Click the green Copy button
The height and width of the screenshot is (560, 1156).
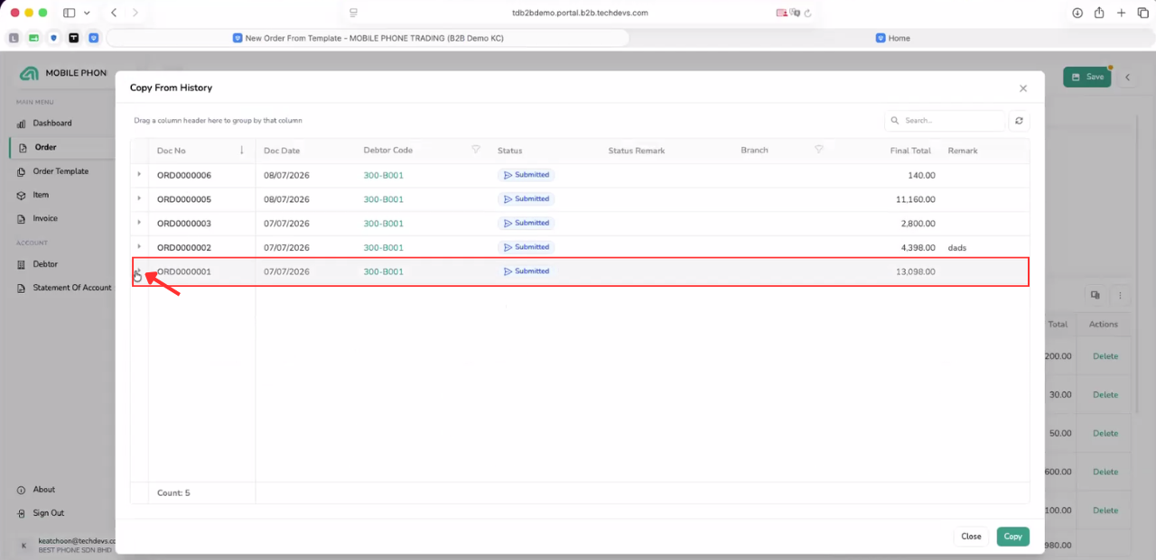[x=1013, y=537]
